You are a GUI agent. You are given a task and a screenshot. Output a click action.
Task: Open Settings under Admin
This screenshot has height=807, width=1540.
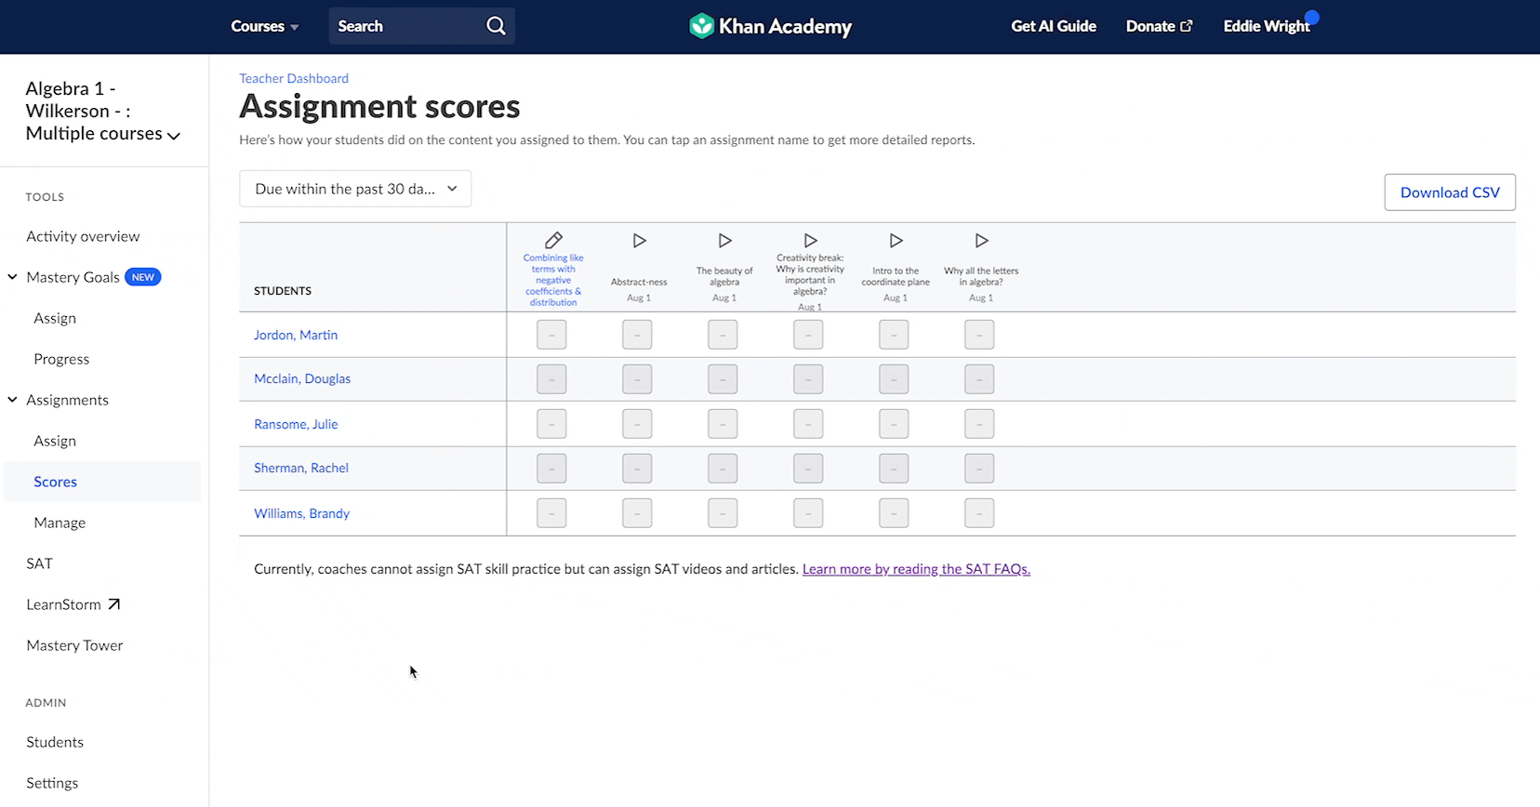pos(52,783)
